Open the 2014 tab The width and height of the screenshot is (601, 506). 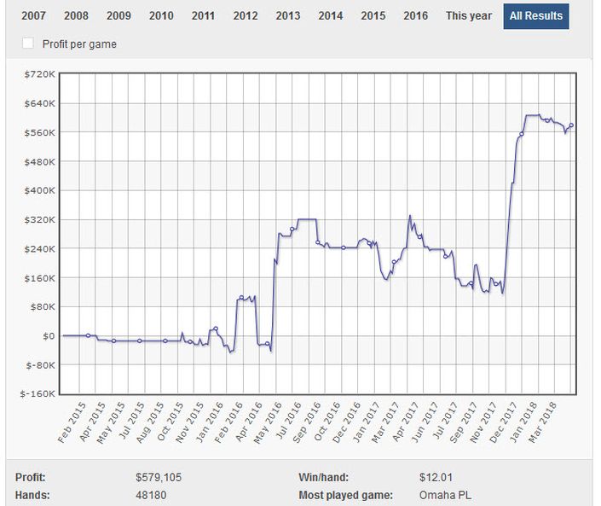tap(331, 15)
